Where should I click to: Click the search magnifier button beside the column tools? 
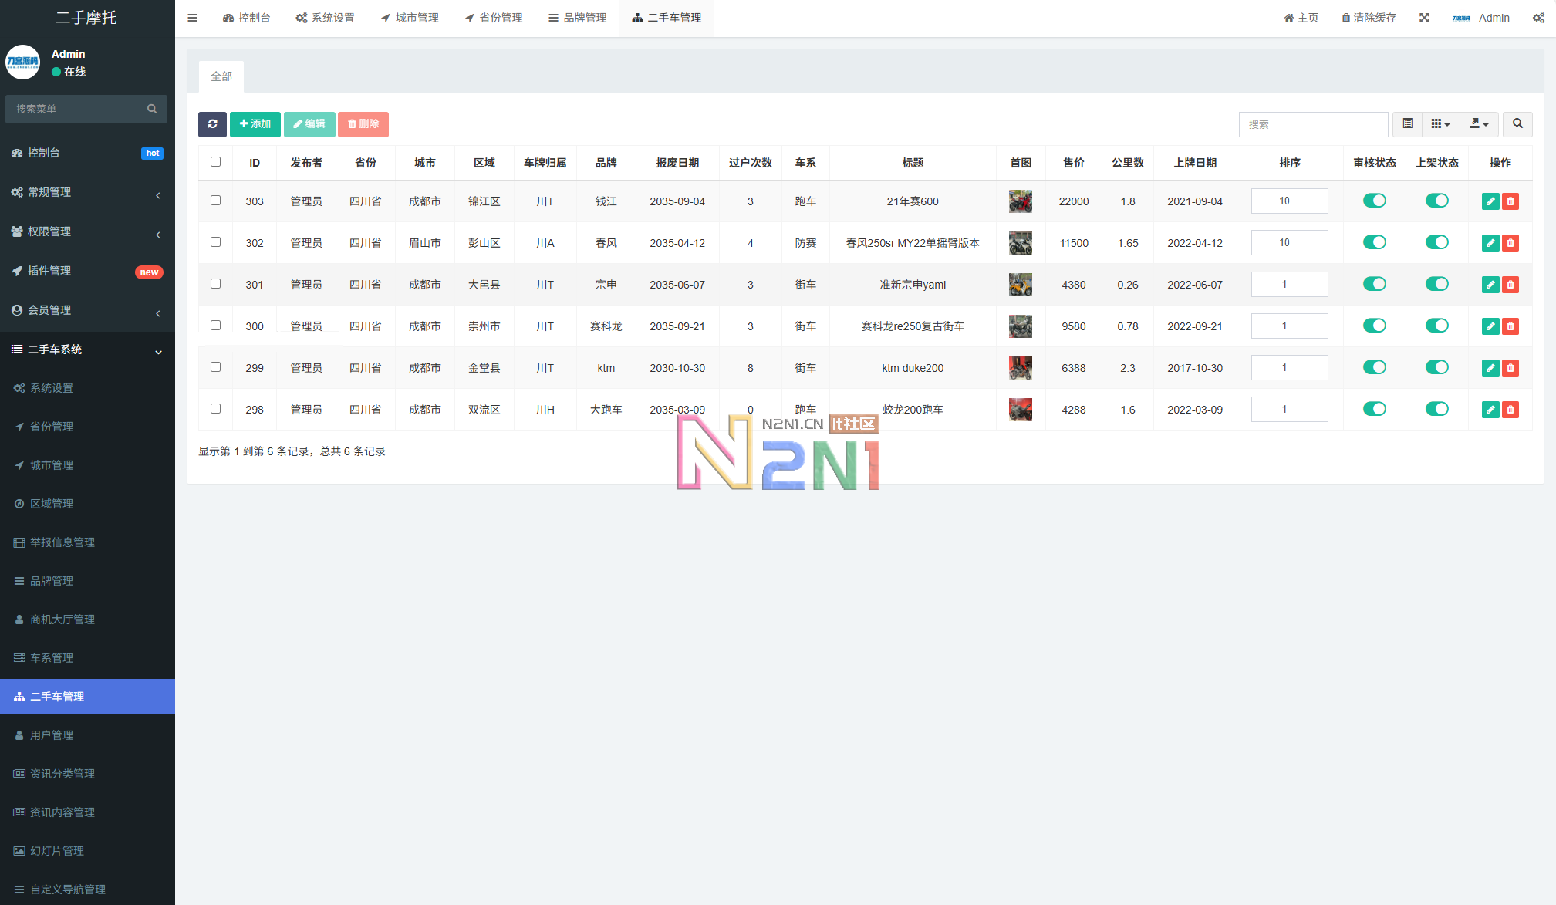[x=1517, y=124]
